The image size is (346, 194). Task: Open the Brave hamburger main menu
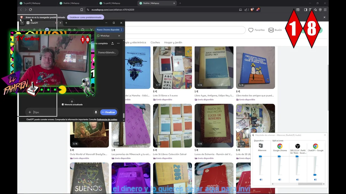[x=325, y=10]
